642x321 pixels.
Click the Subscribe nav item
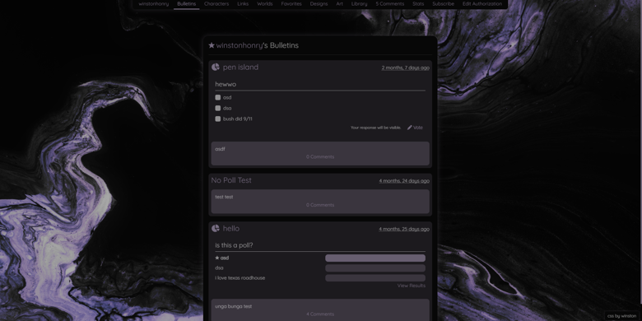pos(443,3)
